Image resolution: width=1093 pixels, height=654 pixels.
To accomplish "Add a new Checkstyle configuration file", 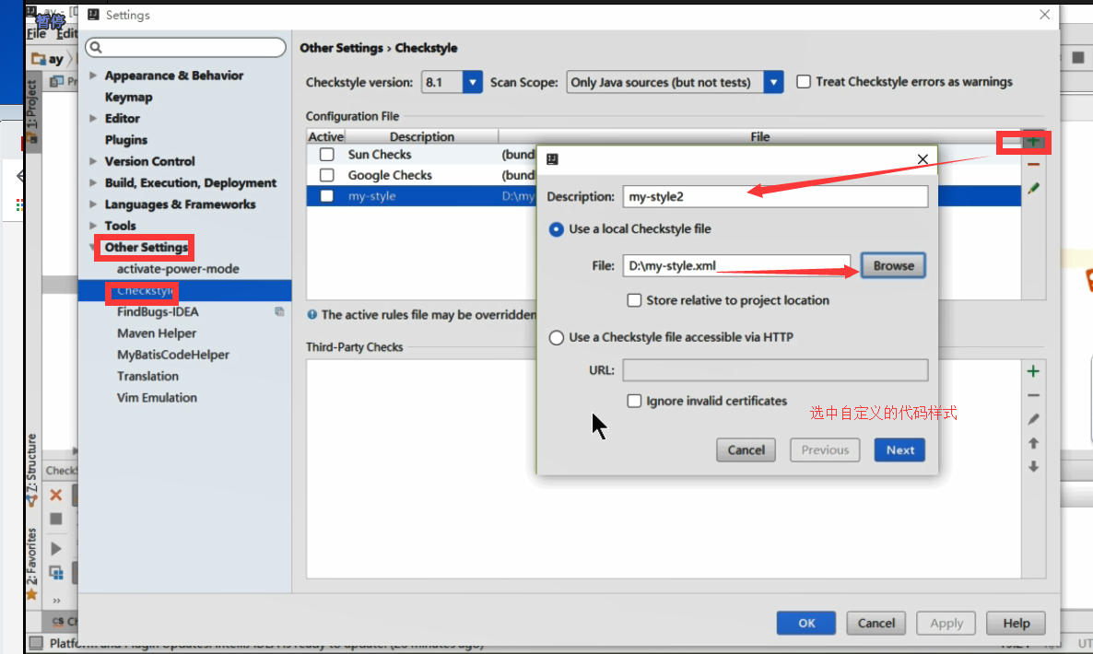I will [1033, 142].
